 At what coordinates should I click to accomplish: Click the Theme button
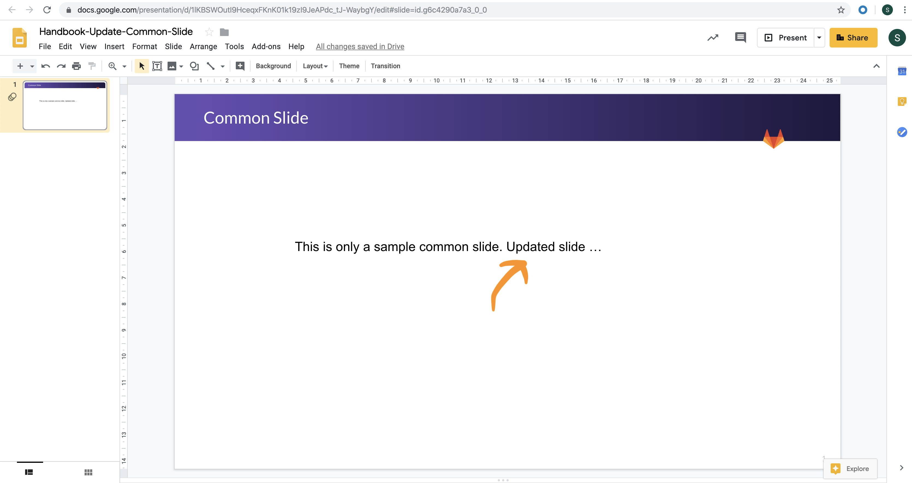pos(349,66)
